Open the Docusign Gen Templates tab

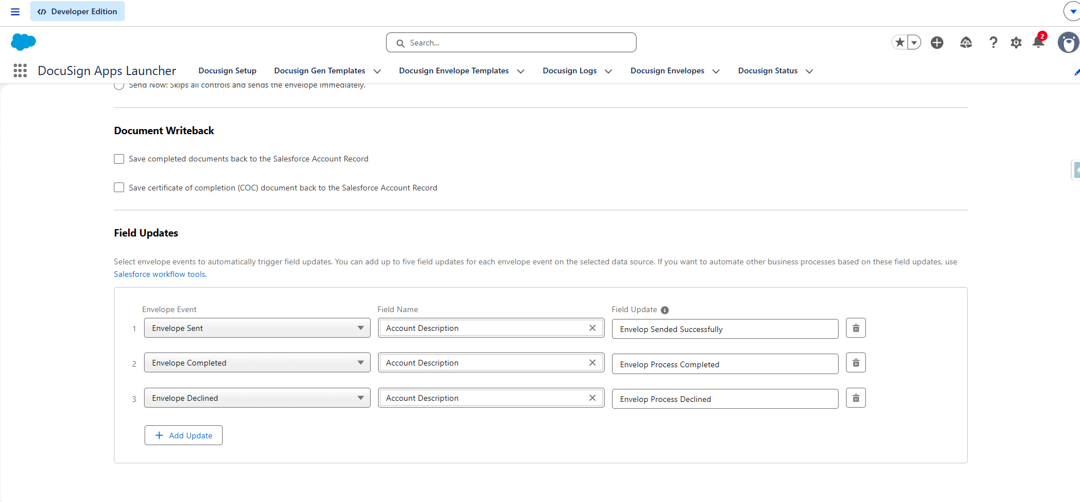point(319,70)
